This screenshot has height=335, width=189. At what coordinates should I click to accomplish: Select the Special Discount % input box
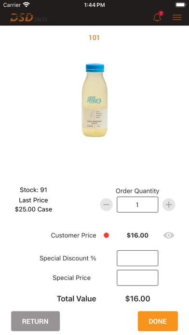137,258
